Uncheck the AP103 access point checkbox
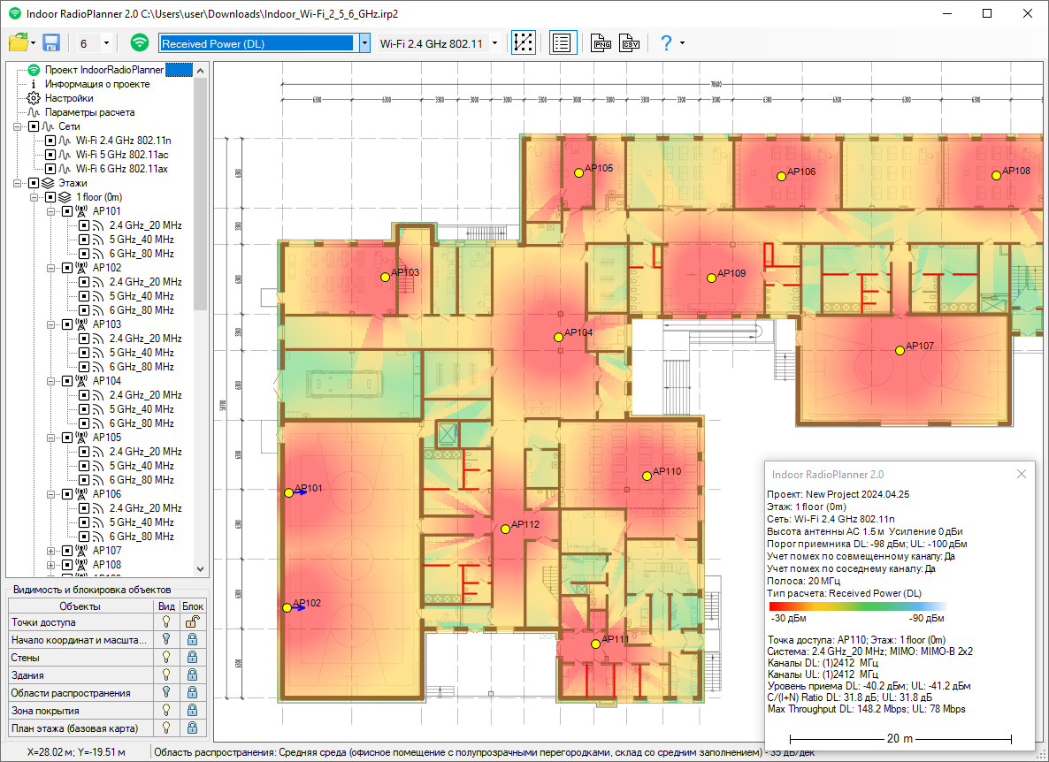 67,324
